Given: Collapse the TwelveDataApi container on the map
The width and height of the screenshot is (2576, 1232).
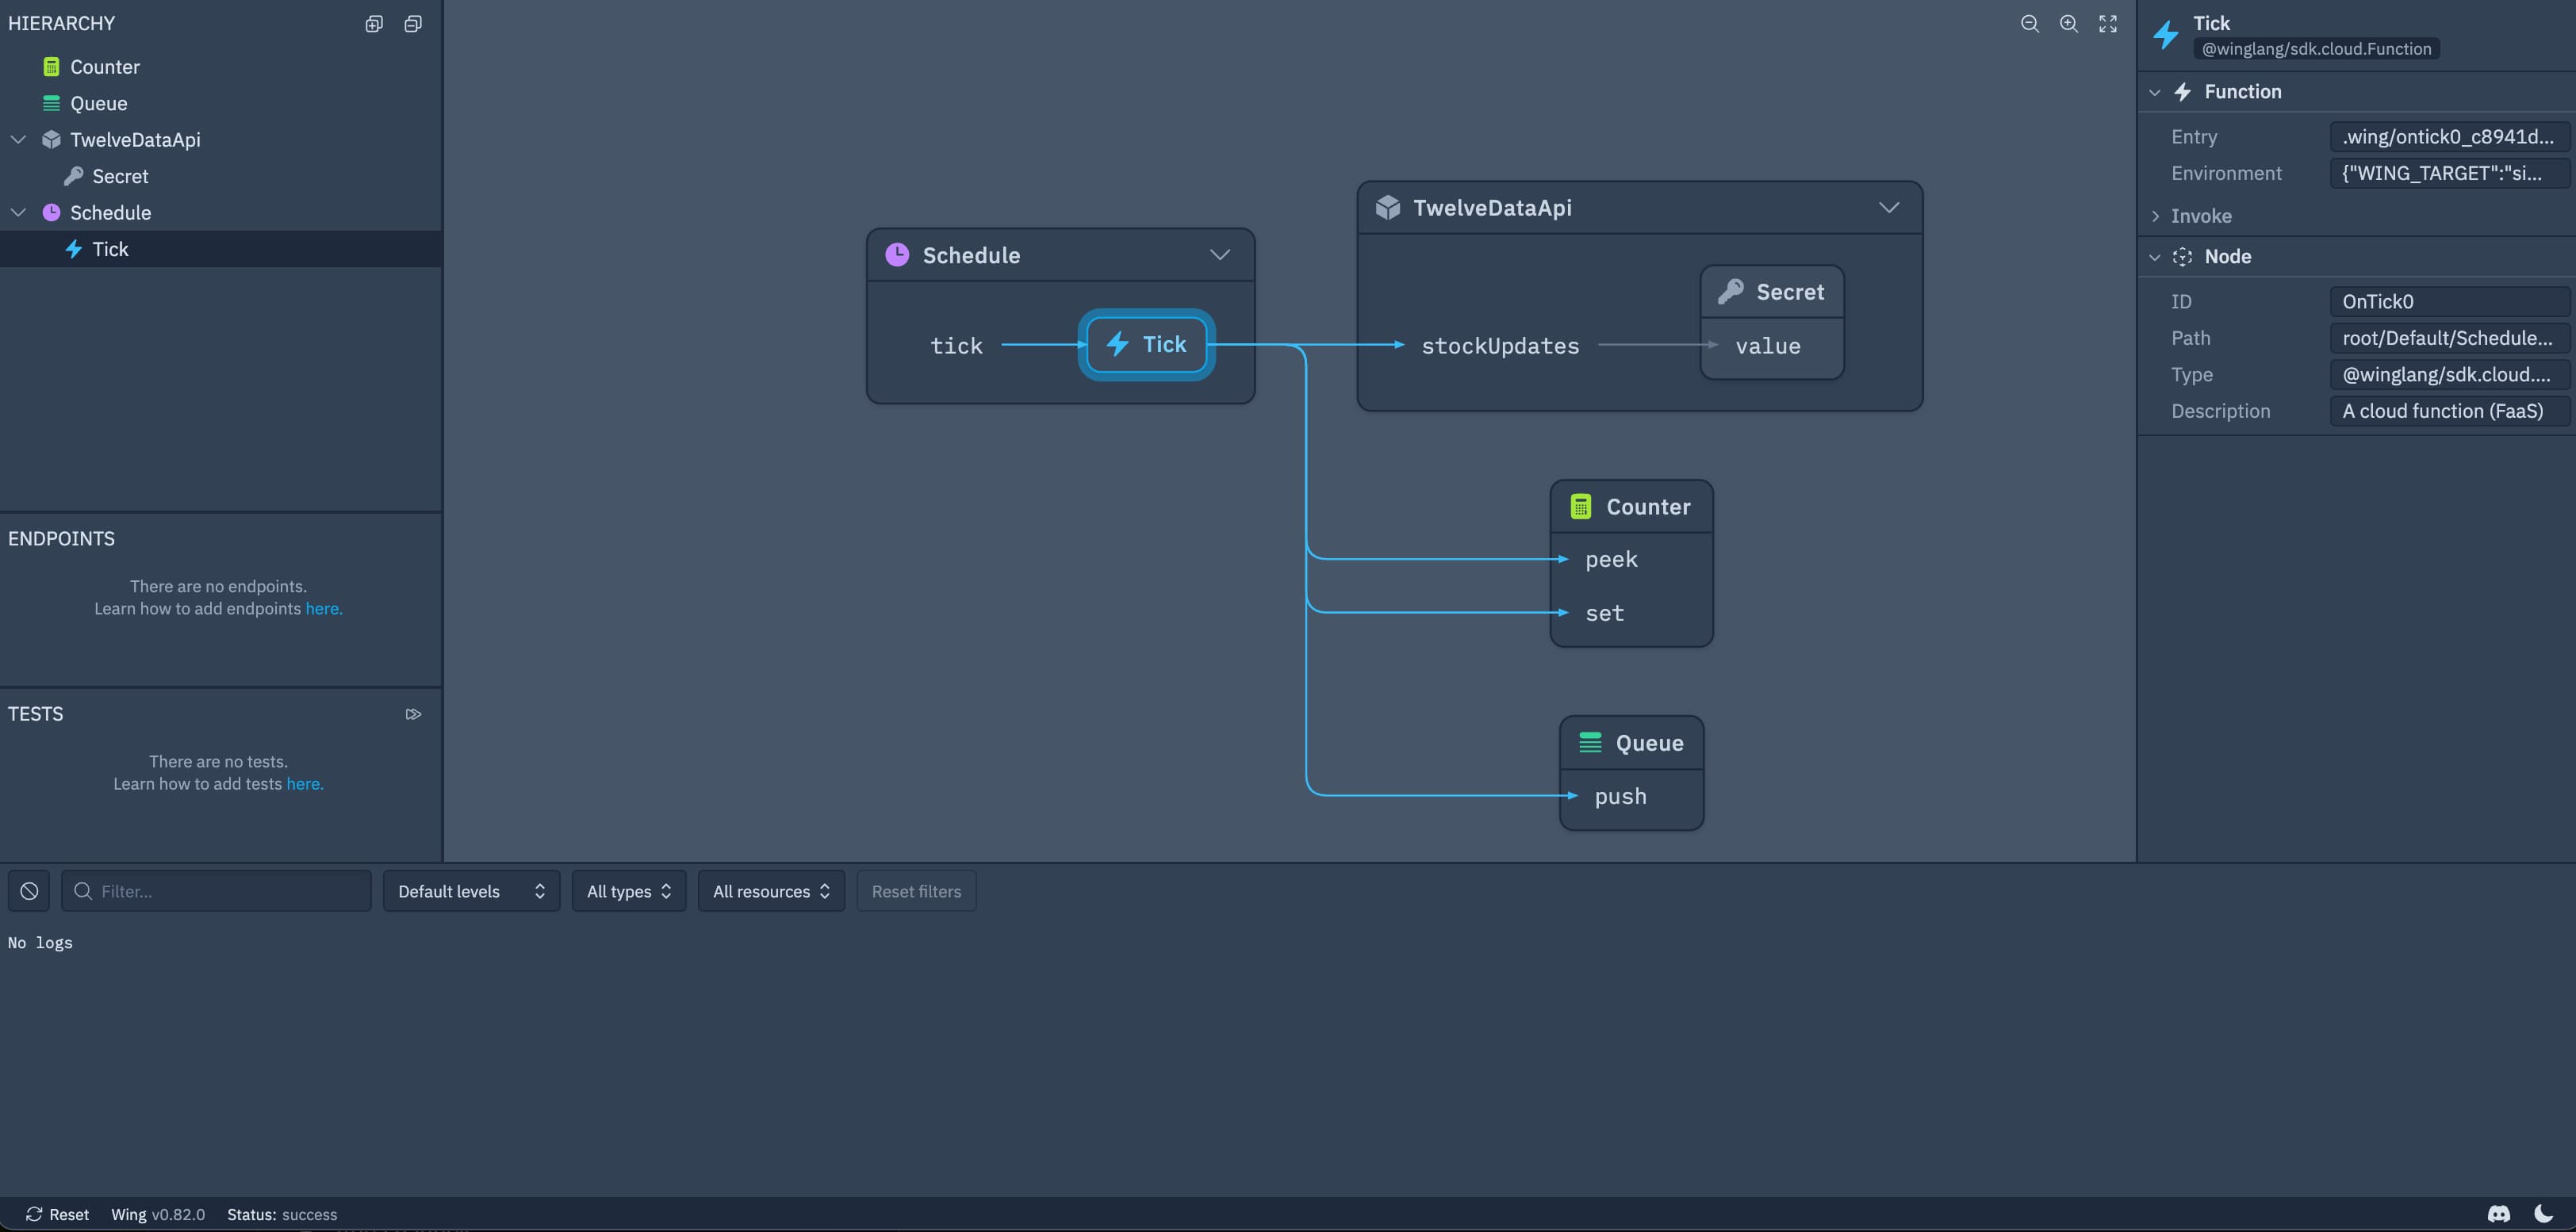Looking at the screenshot, I should click(x=1889, y=207).
